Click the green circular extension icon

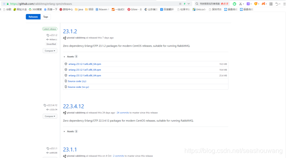[234, 4]
